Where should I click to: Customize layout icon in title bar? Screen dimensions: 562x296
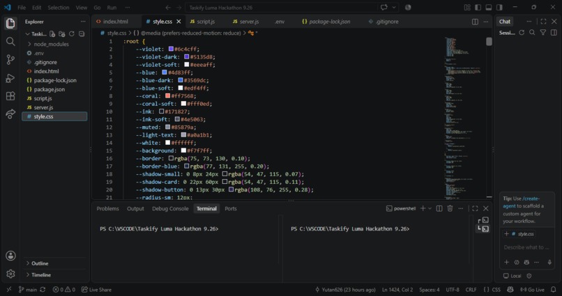(467, 7)
